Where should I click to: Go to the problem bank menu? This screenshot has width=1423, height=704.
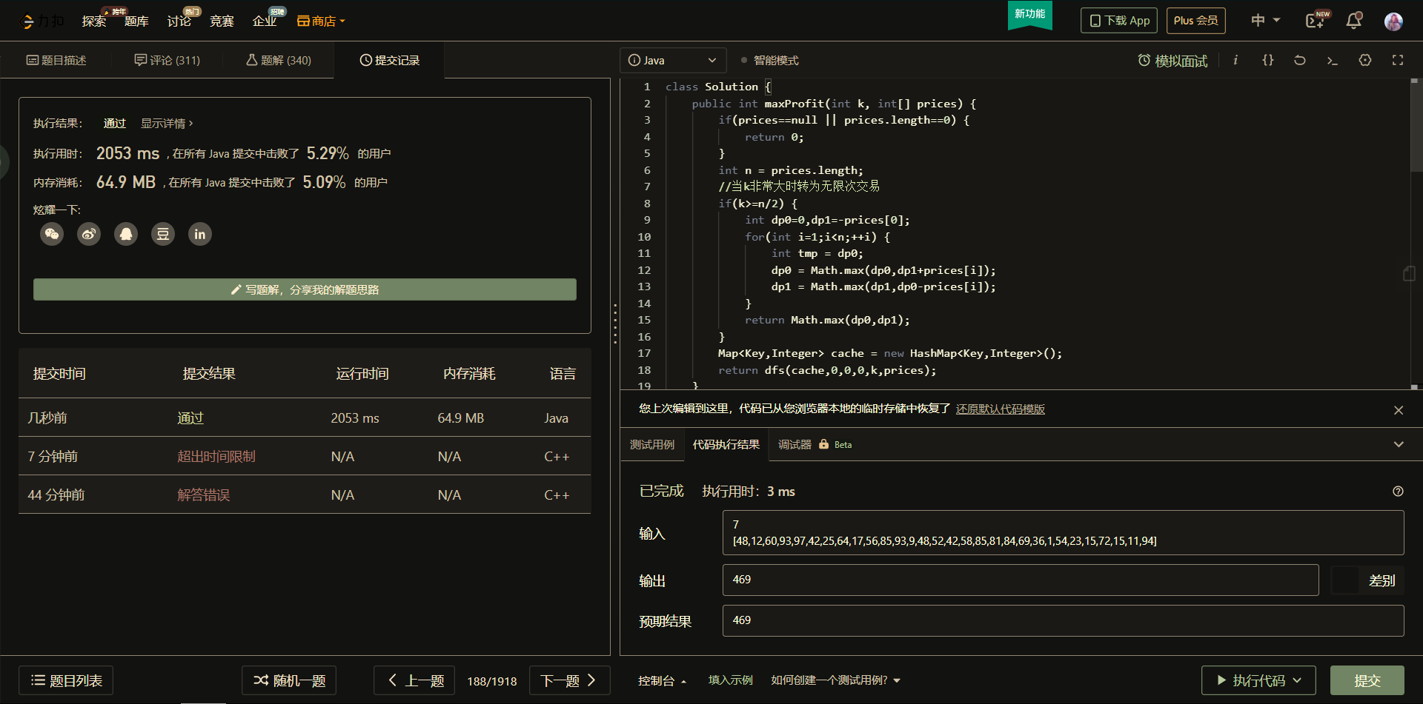point(136,21)
